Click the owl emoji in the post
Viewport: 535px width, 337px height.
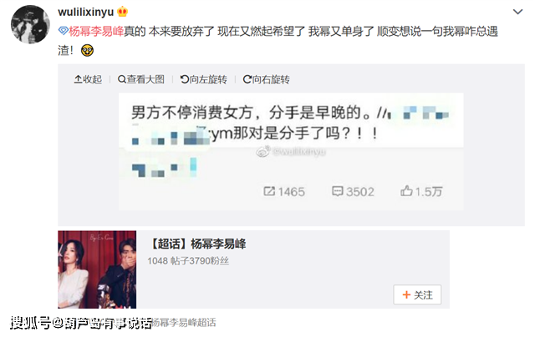pos(87,51)
